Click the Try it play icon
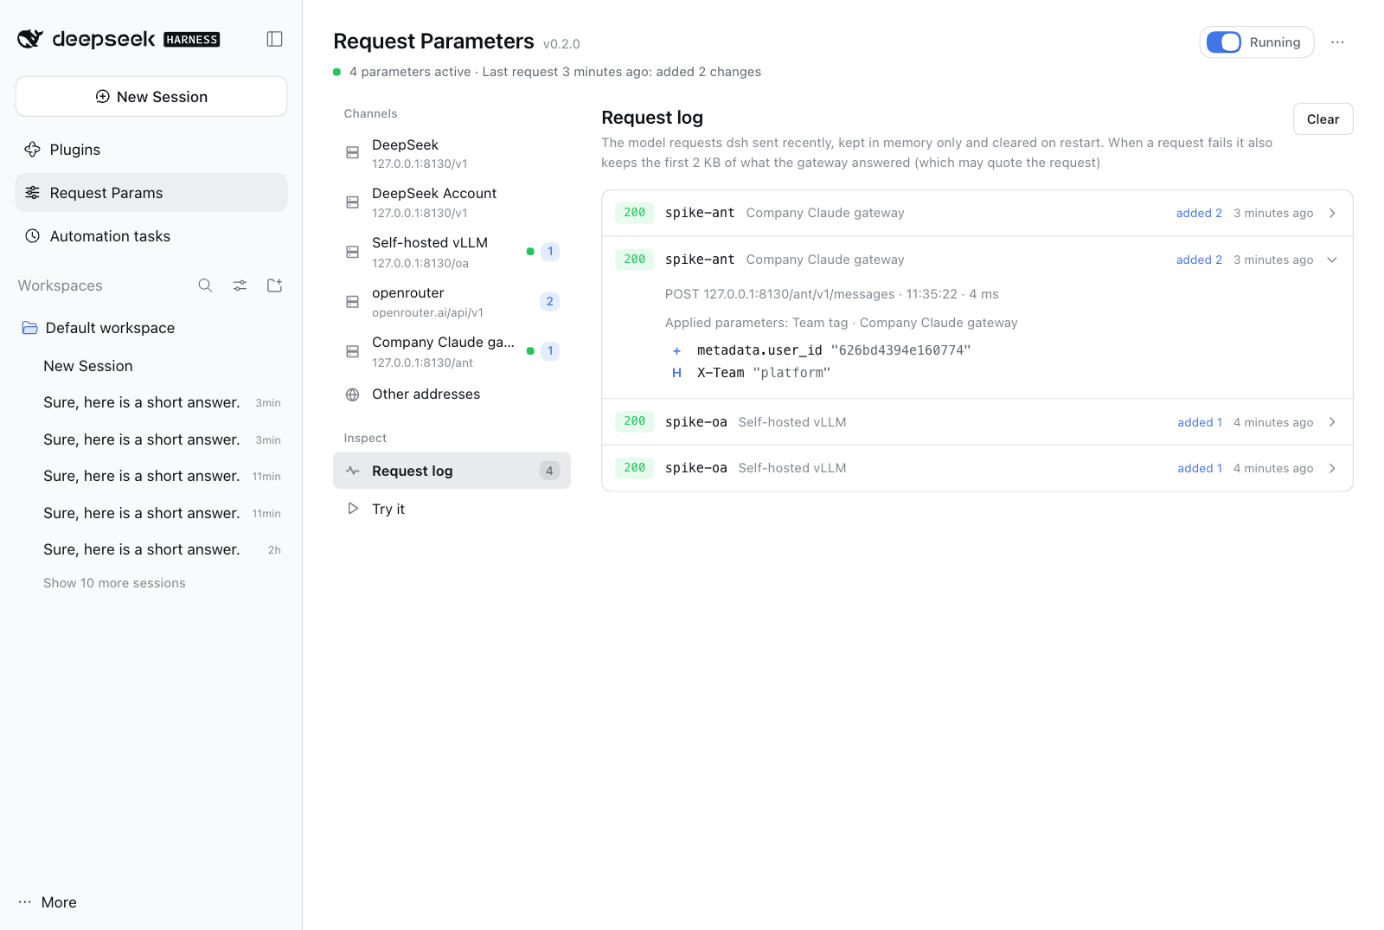 (352, 509)
